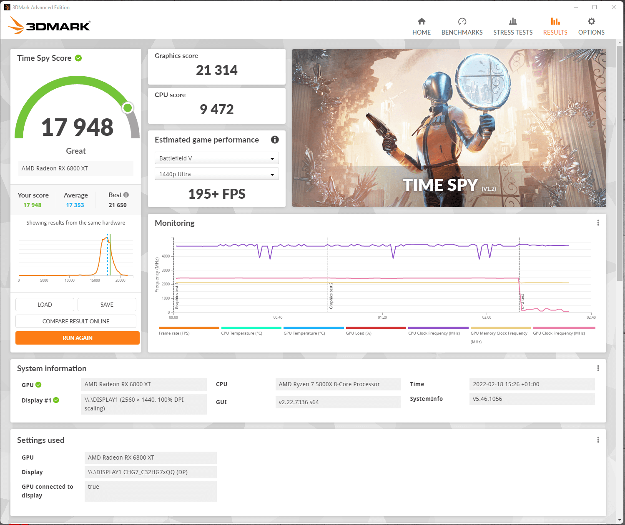The width and height of the screenshot is (625, 525).
Task: Click the green checkmark beside Time Spy Score
Action: 78,58
